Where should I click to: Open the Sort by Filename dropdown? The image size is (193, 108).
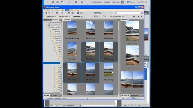115,16
